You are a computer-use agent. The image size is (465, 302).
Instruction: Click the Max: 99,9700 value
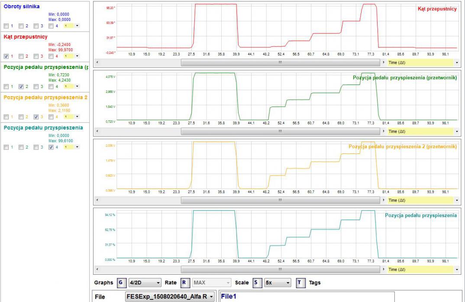tap(61, 50)
